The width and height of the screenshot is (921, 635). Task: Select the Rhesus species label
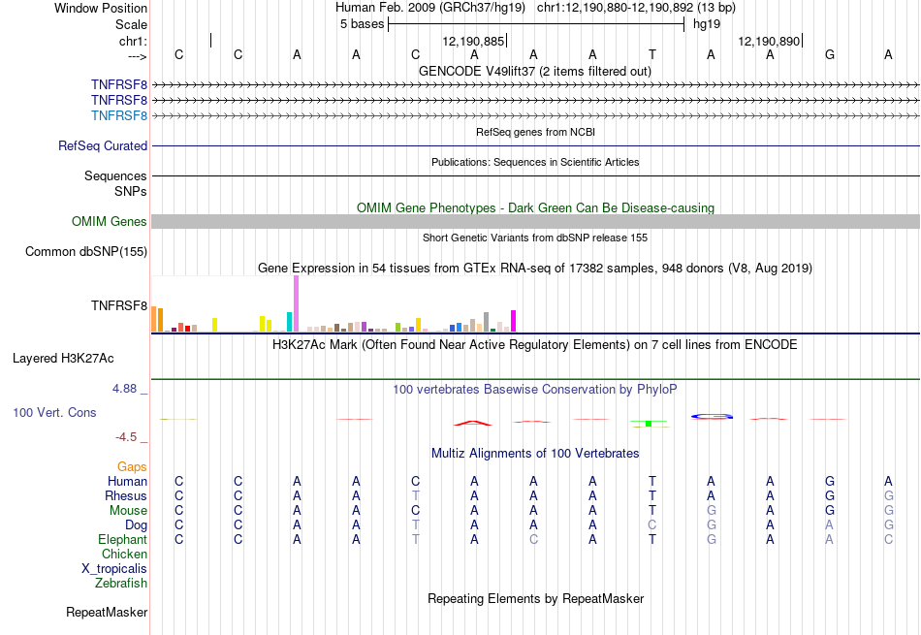coord(126,495)
